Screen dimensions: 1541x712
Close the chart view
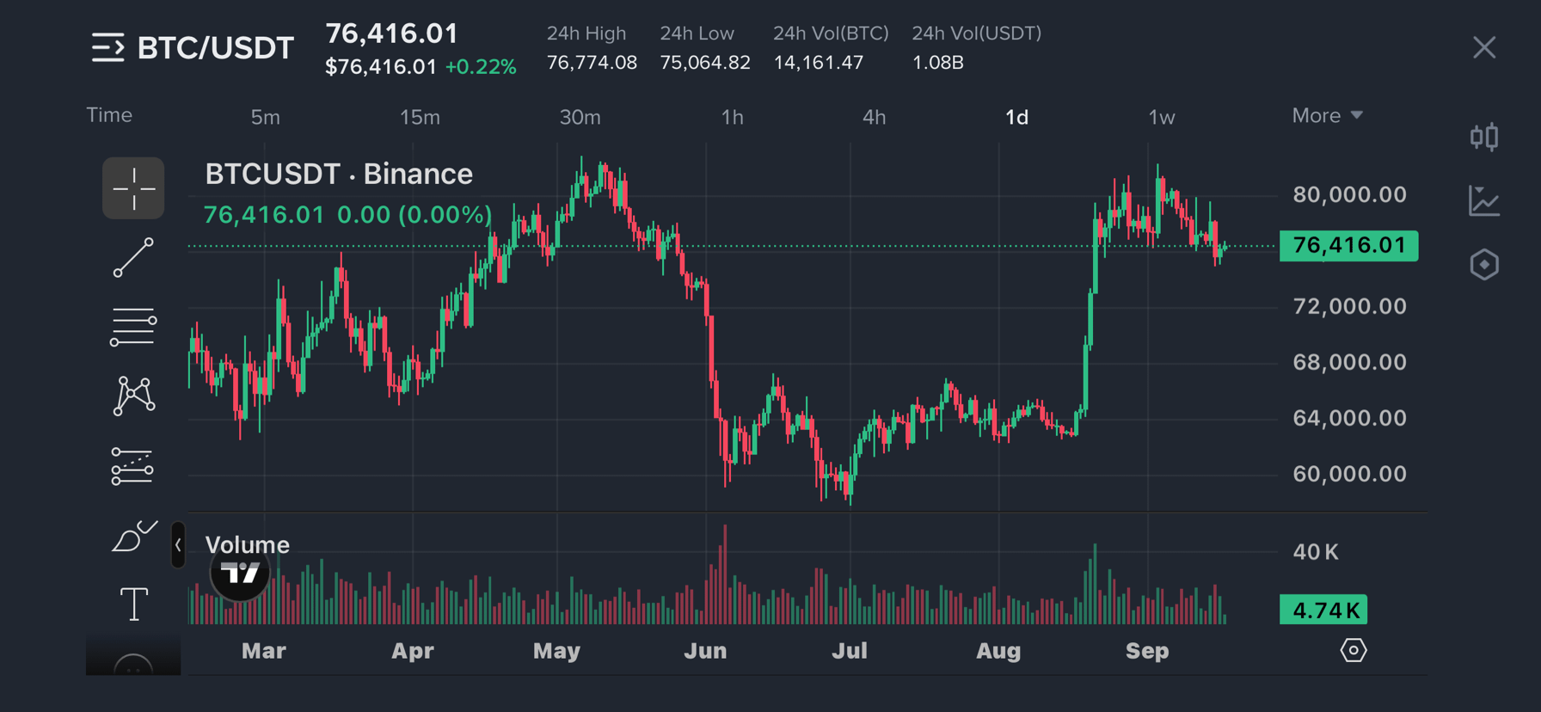click(1484, 47)
